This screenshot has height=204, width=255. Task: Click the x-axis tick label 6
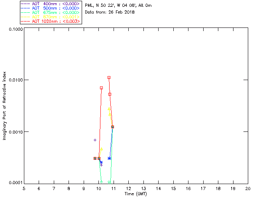(x=39, y=188)
